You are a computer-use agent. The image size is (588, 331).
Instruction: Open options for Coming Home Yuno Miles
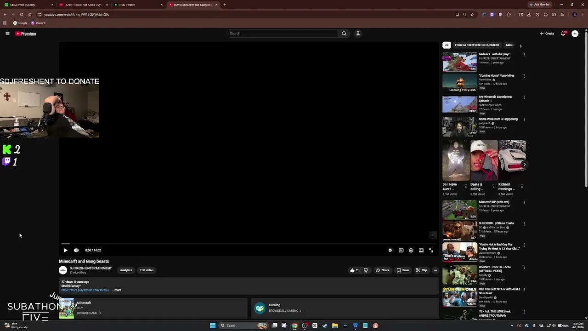click(524, 76)
